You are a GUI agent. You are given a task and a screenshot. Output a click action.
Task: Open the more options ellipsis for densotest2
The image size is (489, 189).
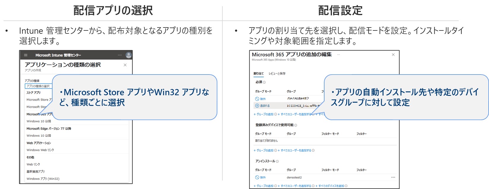(x=393, y=177)
